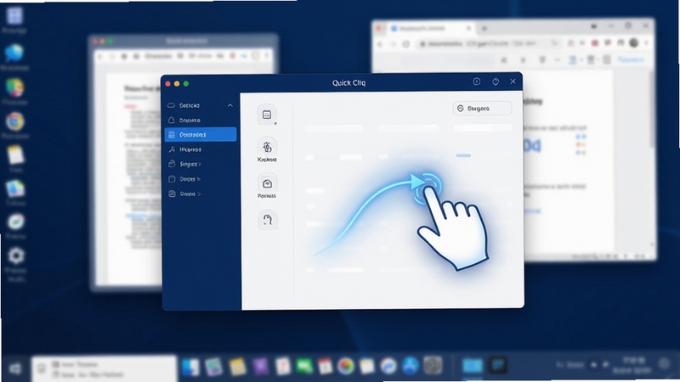The width and height of the screenshot is (680, 382).
Task: Click the clock in the system tray
Action: pos(631,366)
